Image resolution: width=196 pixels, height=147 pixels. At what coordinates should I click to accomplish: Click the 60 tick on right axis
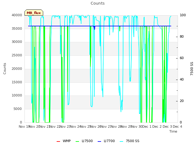pyautogui.click(x=182, y=58)
